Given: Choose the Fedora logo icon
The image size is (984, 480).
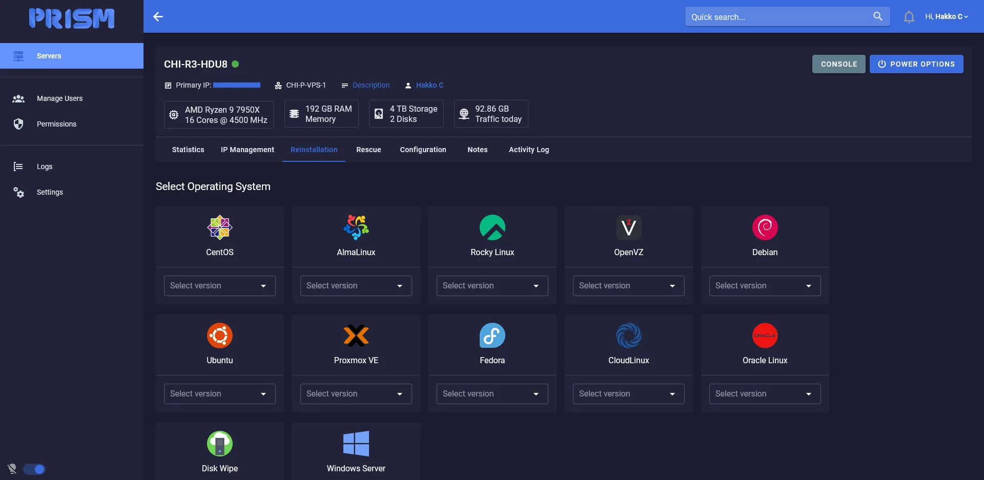Looking at the screenshot, I should click(492, 336).
